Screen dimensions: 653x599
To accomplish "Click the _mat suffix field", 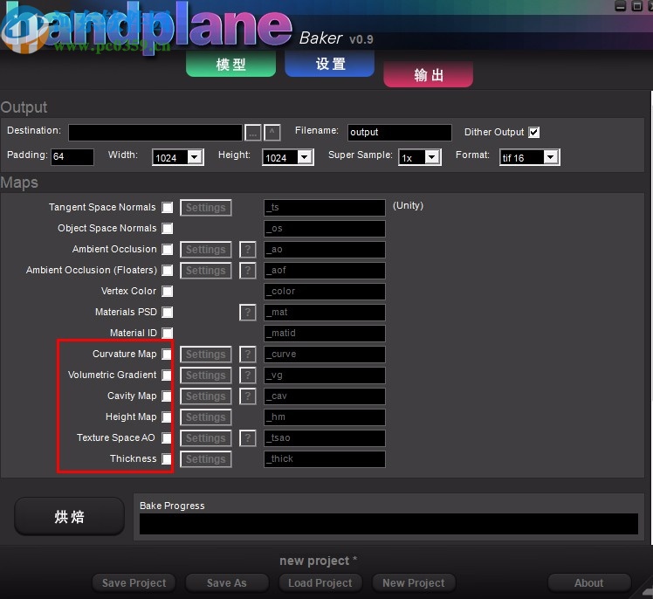I will tap(325, 312).
